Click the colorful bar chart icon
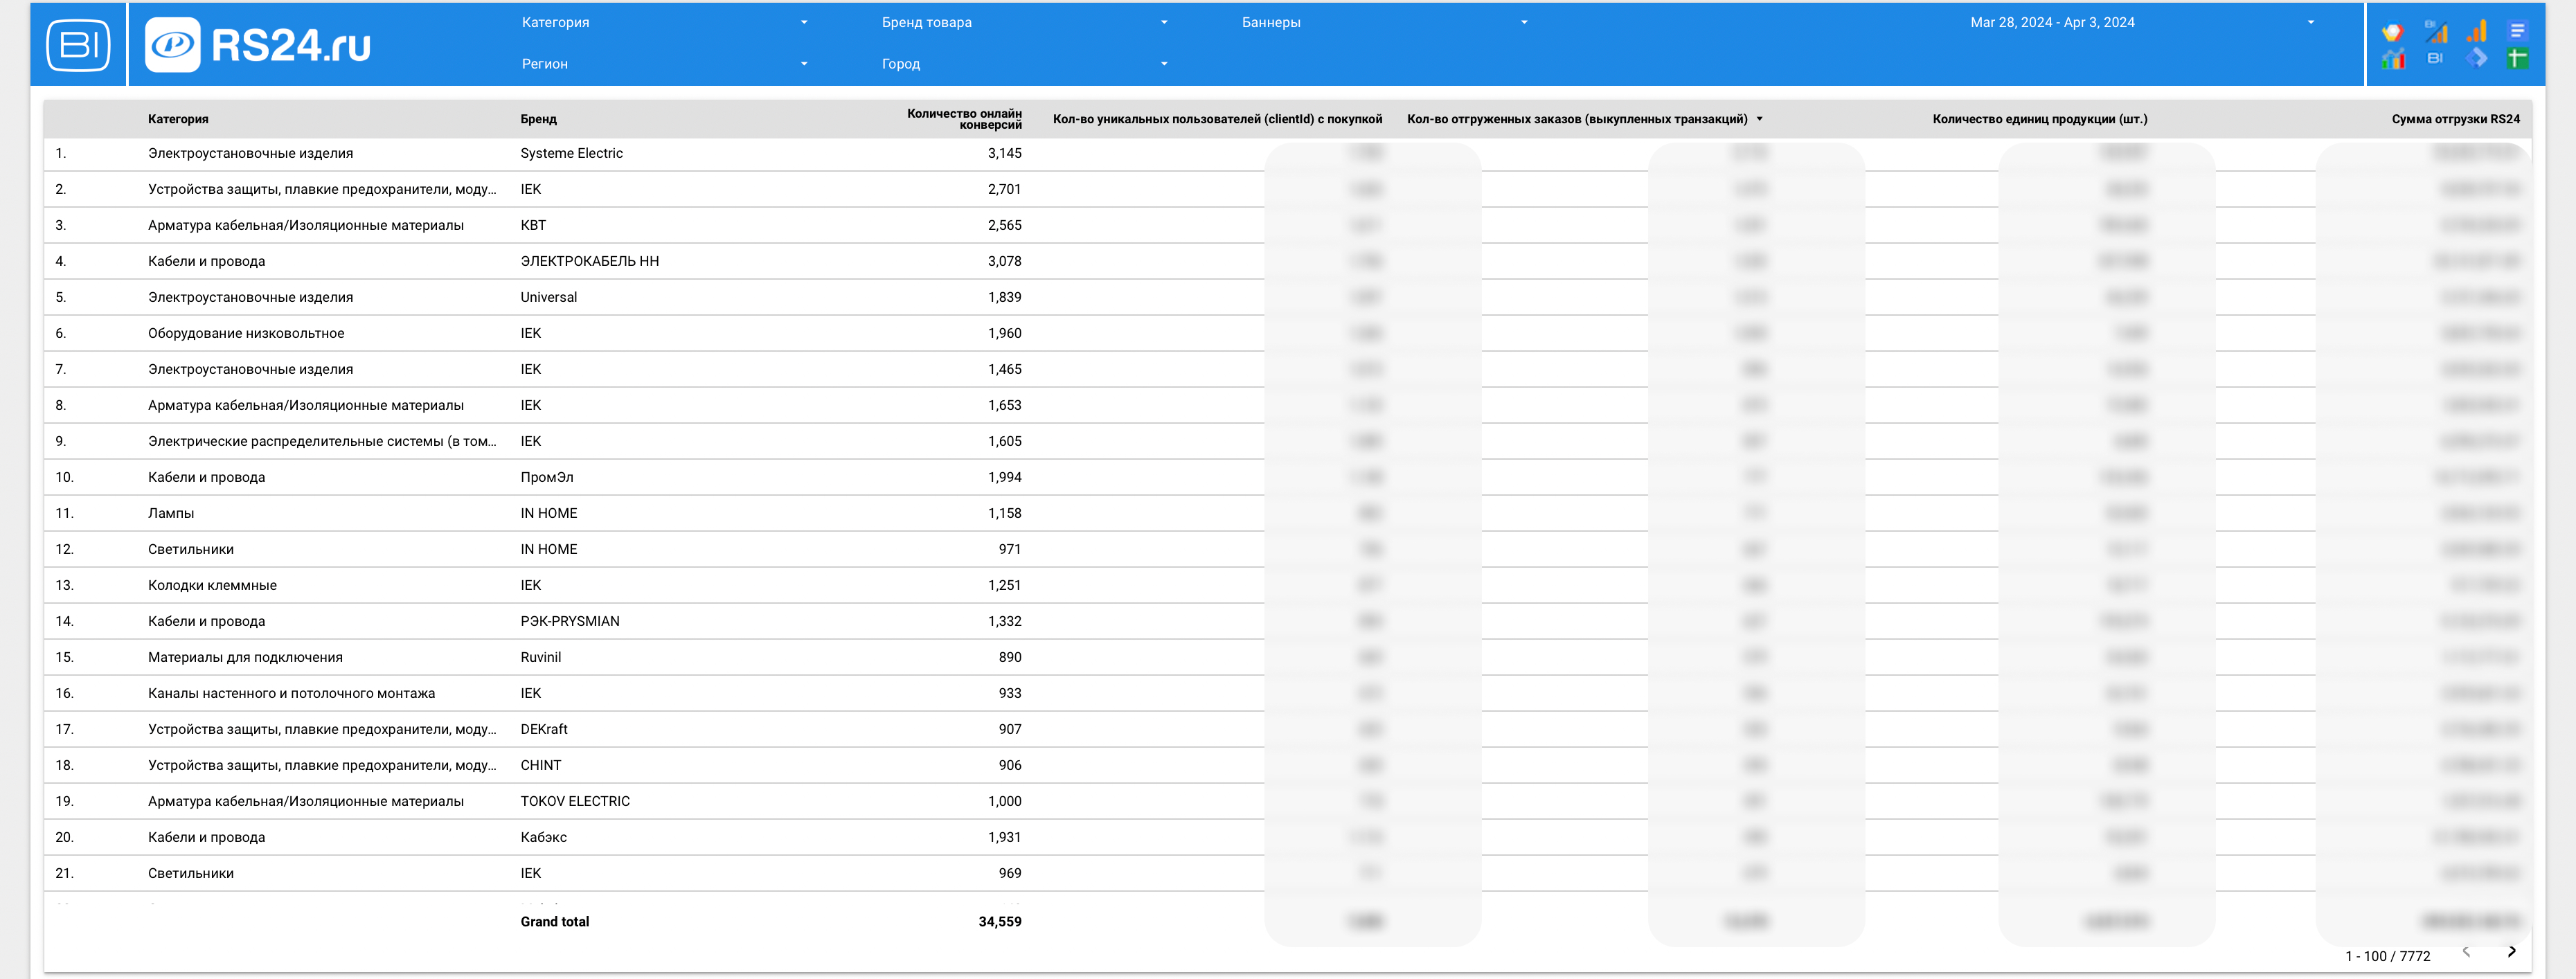 point(2393,59)
